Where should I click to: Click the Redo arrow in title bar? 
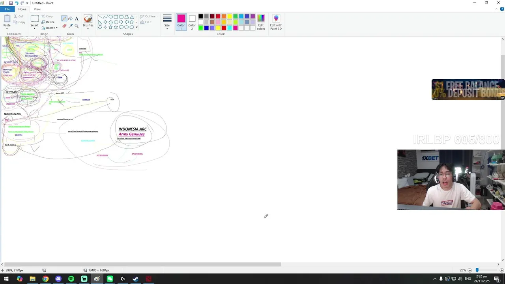click(x=22, y=3)
